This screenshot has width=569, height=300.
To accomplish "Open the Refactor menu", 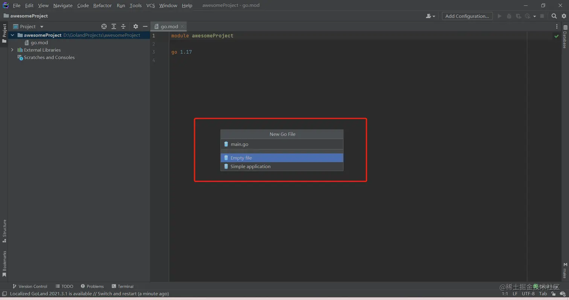I will 102,5.
